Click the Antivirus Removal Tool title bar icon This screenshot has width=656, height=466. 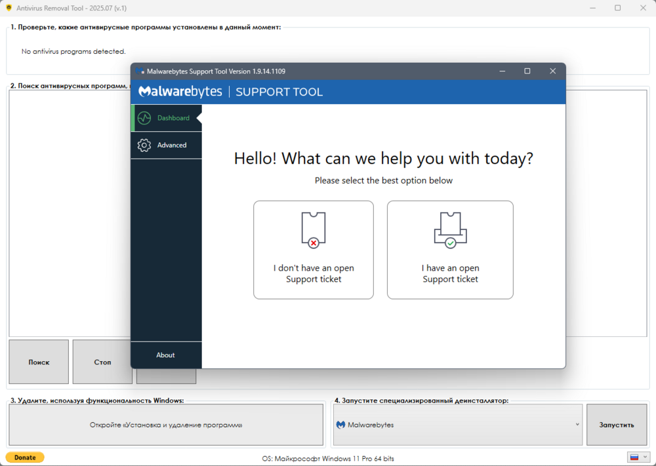click(9, 8)
